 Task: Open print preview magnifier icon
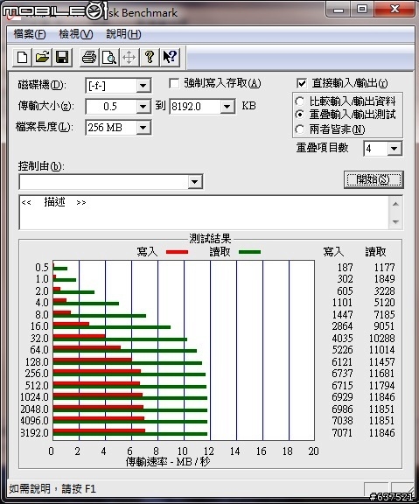(109, 57)
